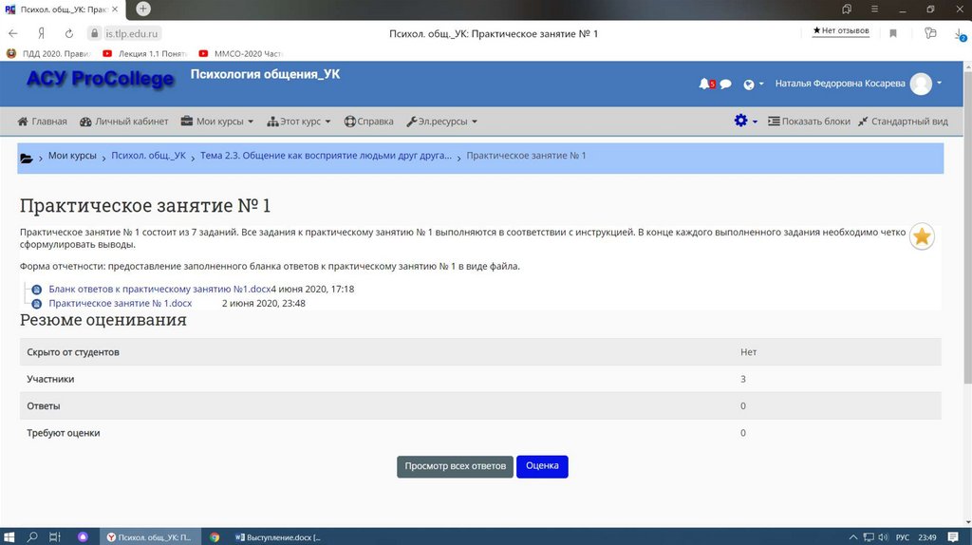Select the Участники row value 3
972x545 pixels.
click(742, 379)
